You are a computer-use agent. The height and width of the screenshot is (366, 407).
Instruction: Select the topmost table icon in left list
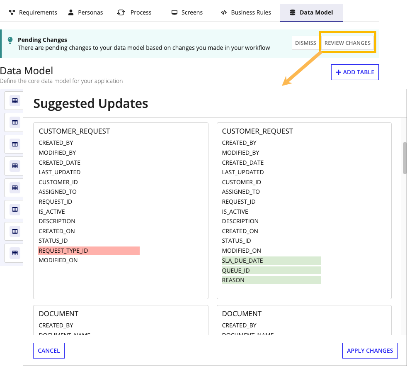[x=15, y=101]
